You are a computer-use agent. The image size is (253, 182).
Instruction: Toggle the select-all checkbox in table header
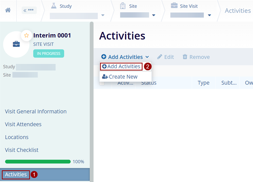102,83
